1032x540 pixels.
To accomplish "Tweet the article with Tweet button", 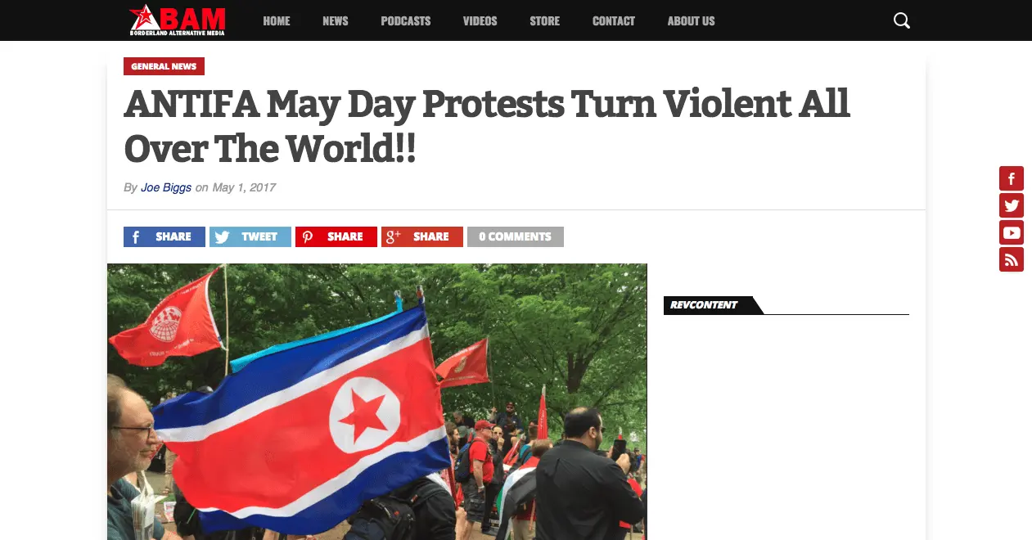I will coord(250,236).
